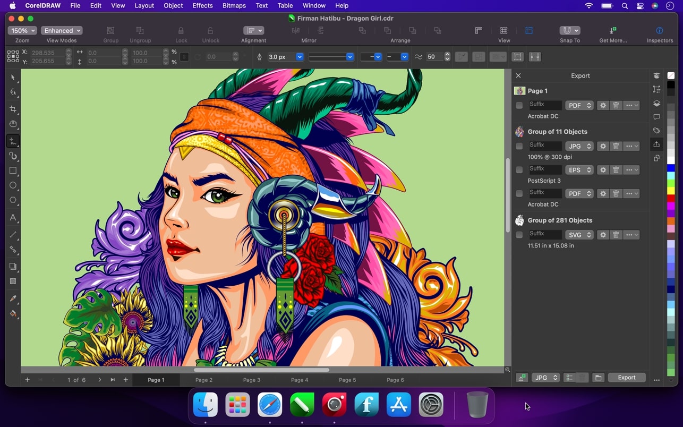The image size is (683, 427).
Task: Open the zoom level dropdown showing 150%
Action: point(22,30)
